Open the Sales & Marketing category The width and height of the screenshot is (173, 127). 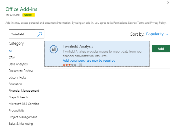(21, 124)
